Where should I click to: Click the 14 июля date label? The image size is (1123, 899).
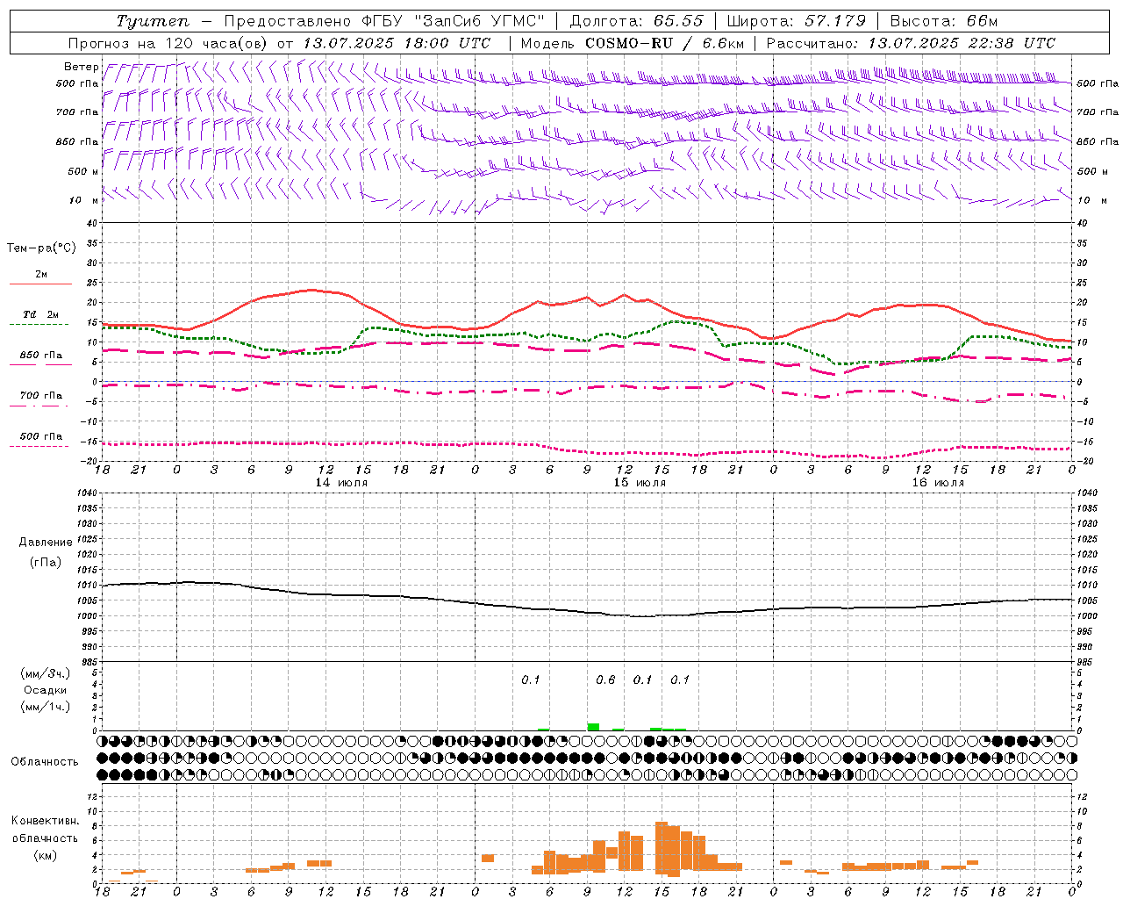click(x=341, y=483)
